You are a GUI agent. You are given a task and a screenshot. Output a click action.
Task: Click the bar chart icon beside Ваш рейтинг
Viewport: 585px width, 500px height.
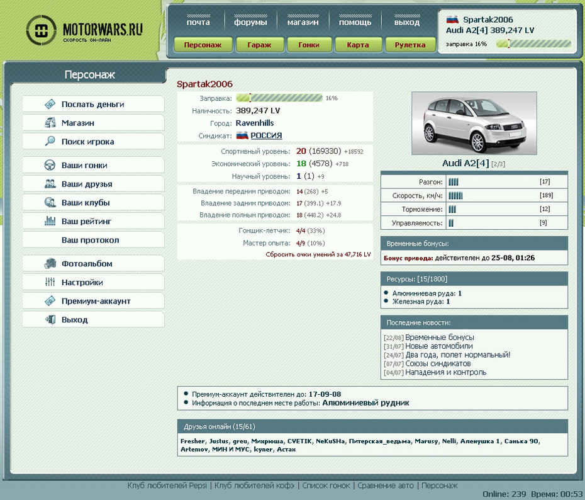(50, 221)
